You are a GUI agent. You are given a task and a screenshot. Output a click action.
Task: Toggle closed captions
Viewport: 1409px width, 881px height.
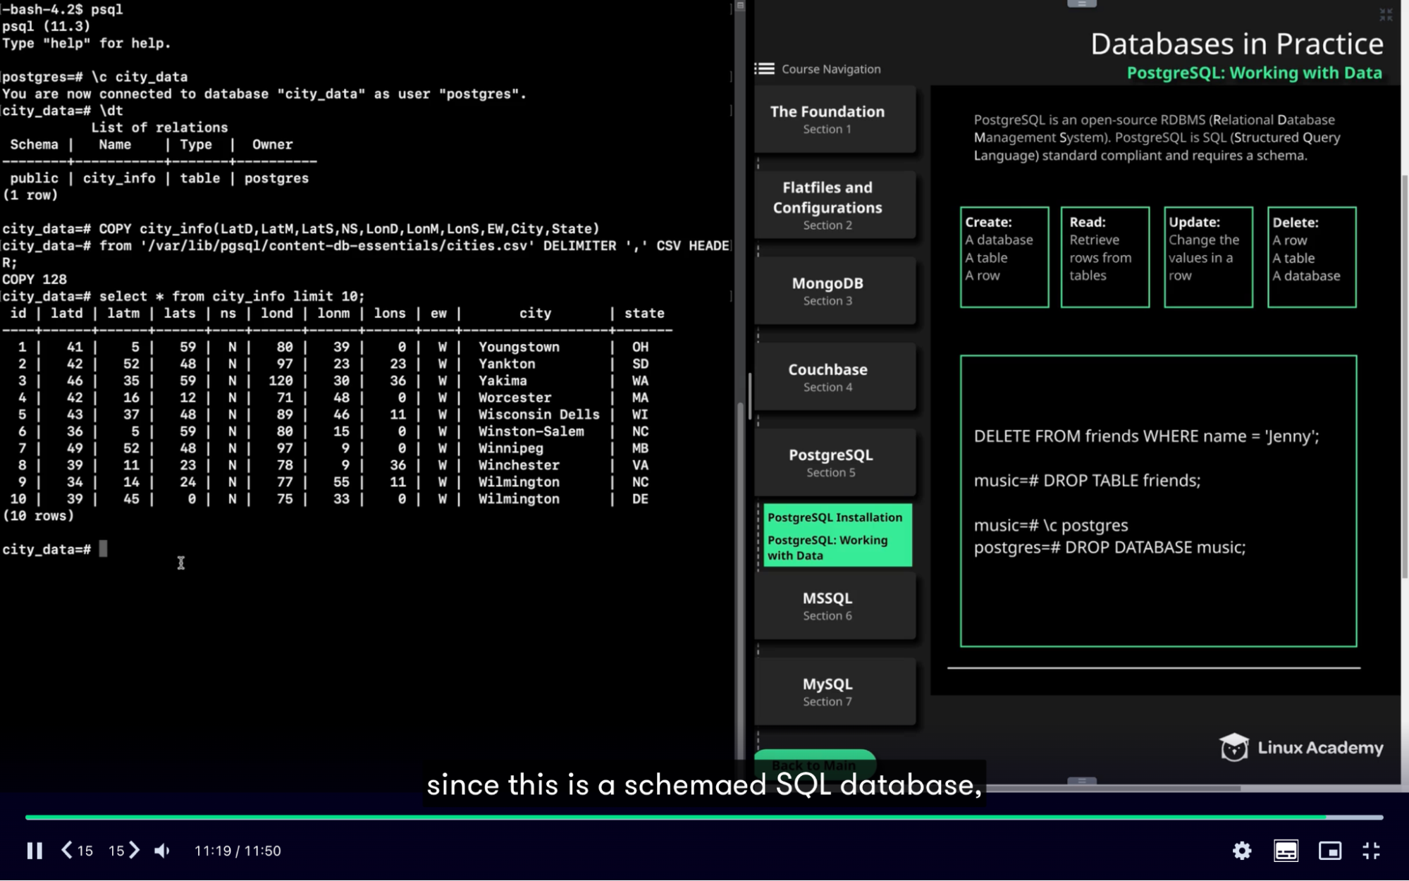(x=1286, y=851)
